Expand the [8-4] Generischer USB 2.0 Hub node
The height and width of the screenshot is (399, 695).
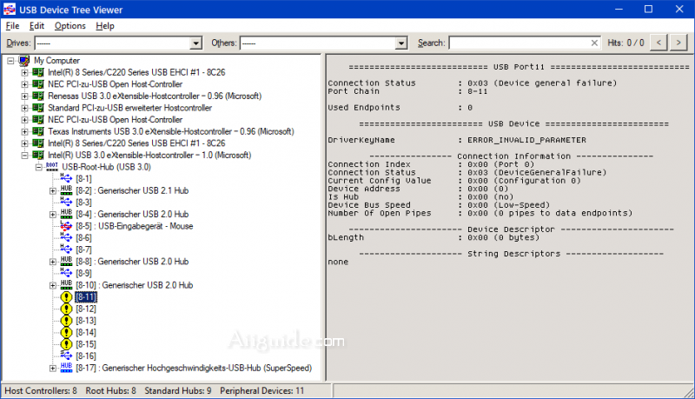(x=52, y=214)
